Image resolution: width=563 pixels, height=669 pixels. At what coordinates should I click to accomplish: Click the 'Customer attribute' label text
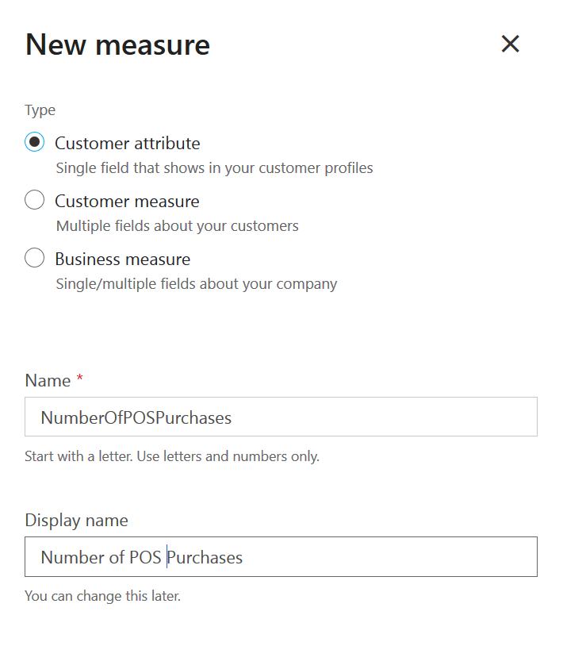127,144
